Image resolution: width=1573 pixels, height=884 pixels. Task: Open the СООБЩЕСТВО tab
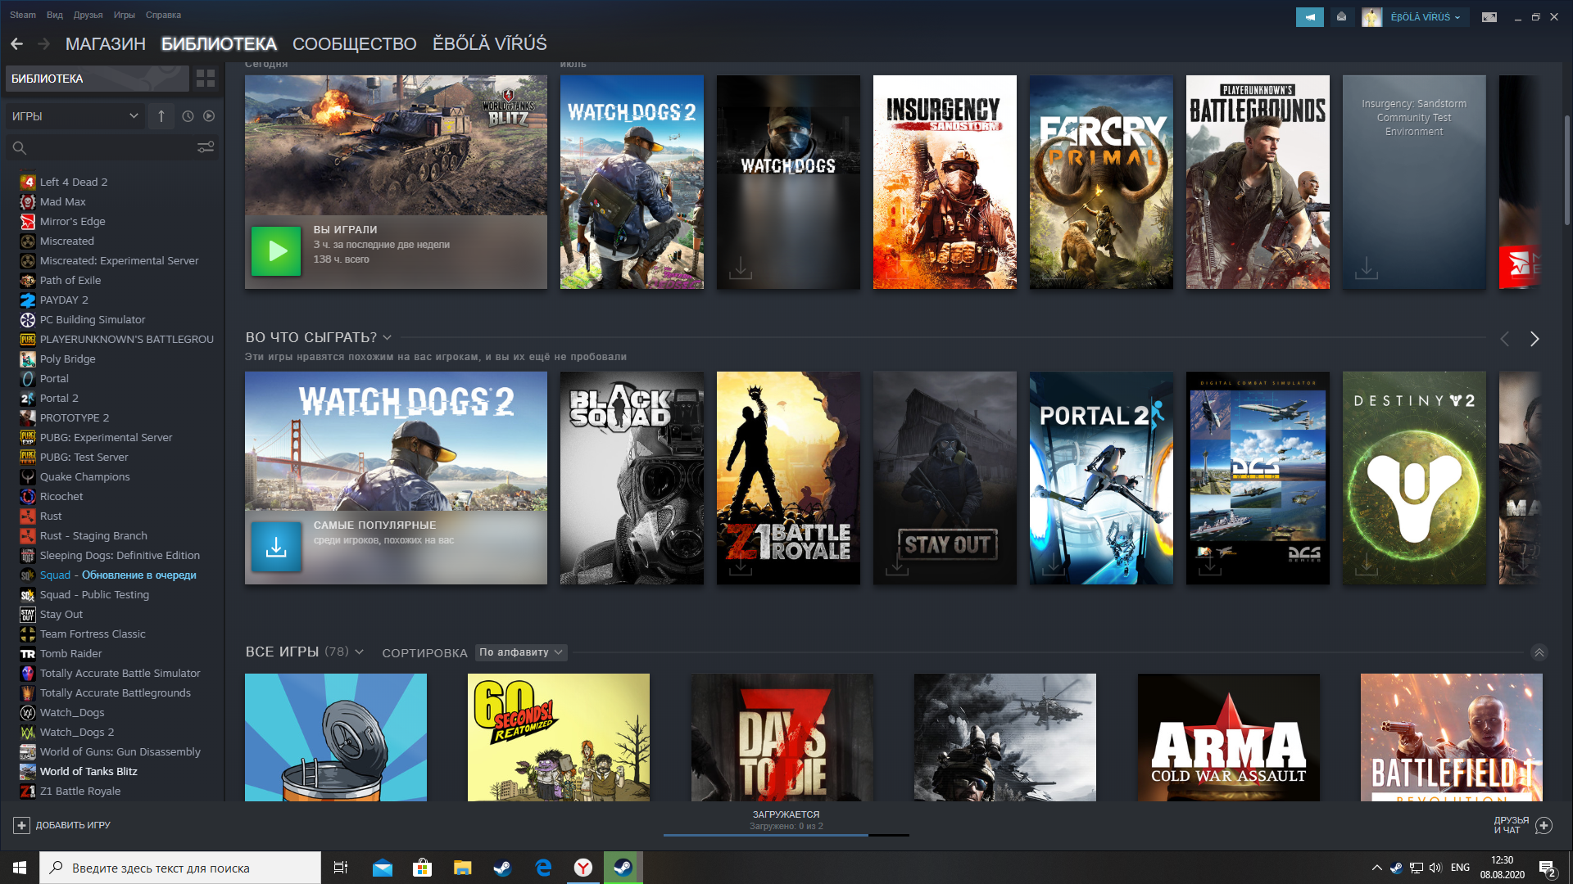354,43
